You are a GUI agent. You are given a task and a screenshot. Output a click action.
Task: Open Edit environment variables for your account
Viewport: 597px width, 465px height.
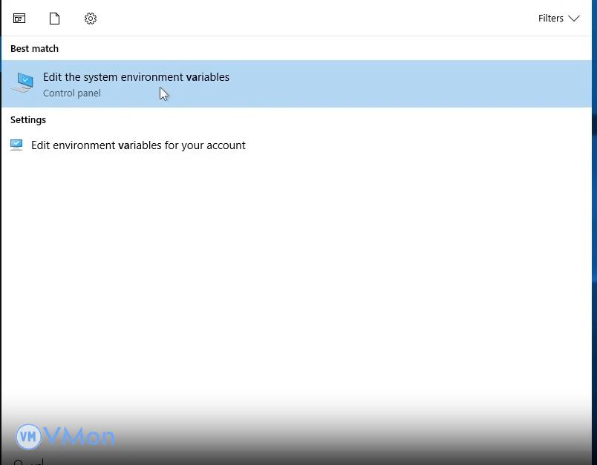[x=138, y=145]
